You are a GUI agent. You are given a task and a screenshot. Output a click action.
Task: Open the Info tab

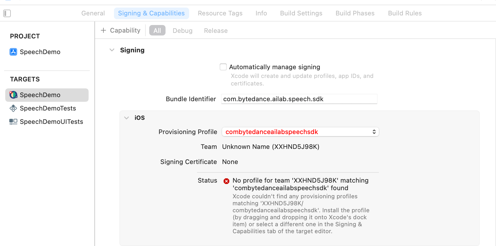[261, 13]
